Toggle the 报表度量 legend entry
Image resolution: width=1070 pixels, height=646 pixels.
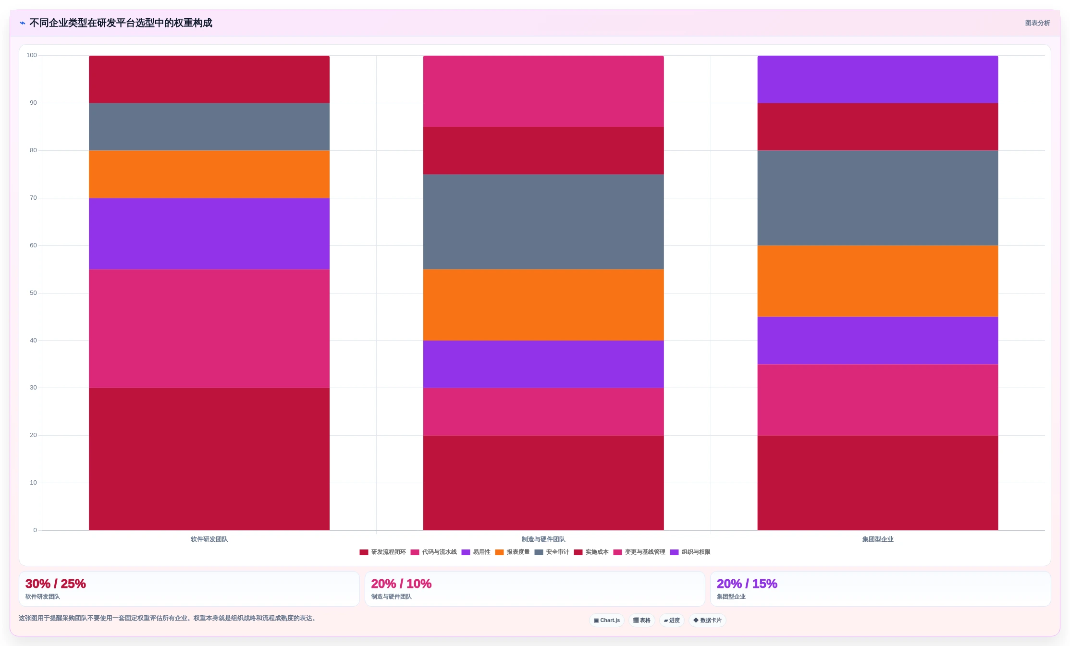point(512,552)
